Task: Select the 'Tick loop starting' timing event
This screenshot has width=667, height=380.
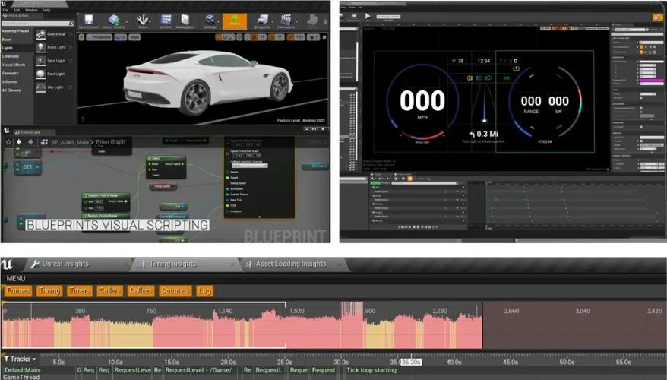Action: coord(371,370)
